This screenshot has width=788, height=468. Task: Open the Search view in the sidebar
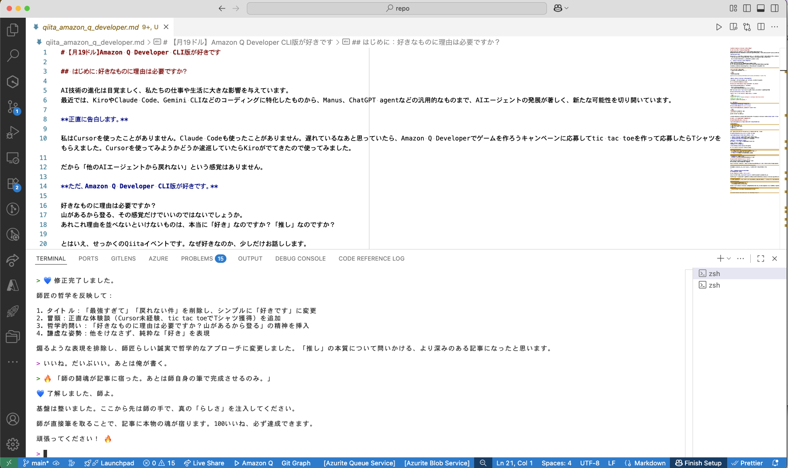(x=13, y=55)
